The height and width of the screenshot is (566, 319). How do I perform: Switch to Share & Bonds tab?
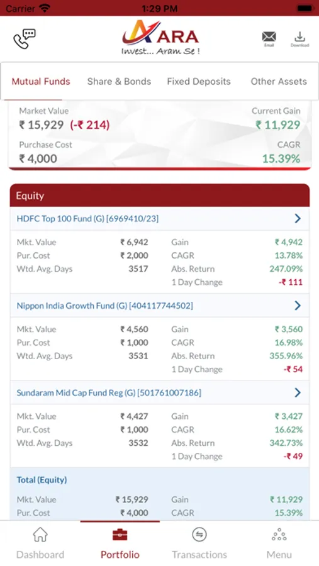click(119, 82)
